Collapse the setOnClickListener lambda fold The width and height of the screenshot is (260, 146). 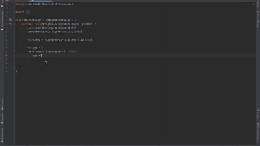[x=15, y=52]
